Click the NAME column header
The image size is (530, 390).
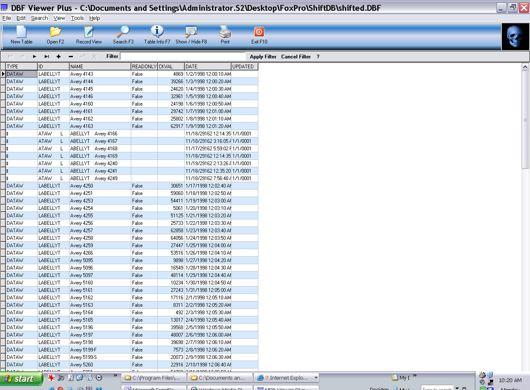[100, 67]
